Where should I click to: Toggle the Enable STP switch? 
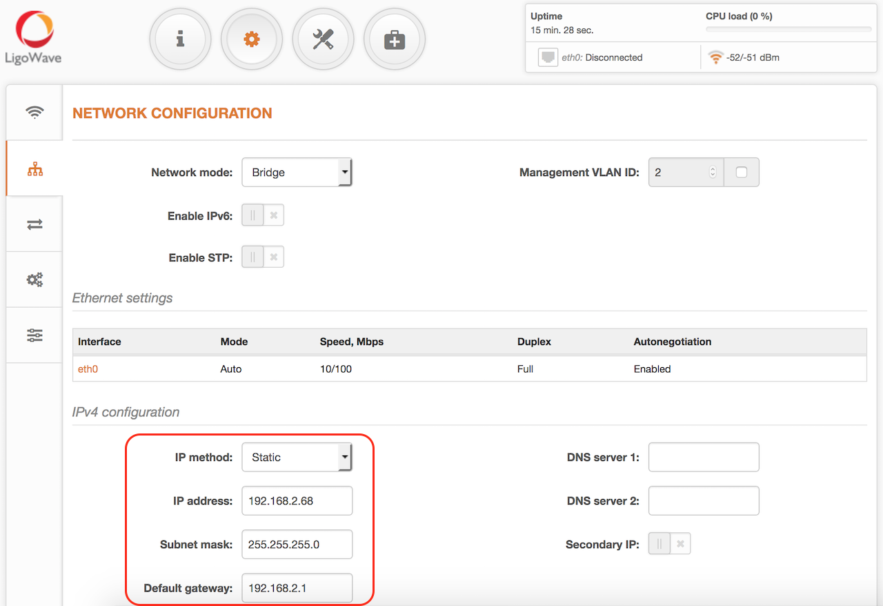tap(263, 257)
